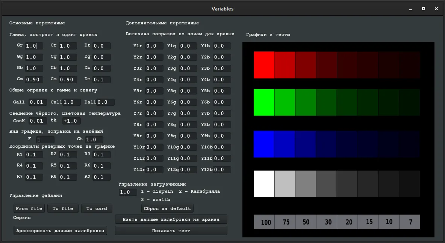Click the Дополнительные переменные heading
The width and height of the screenshot is (445, 243).
(x=162, y=23)
